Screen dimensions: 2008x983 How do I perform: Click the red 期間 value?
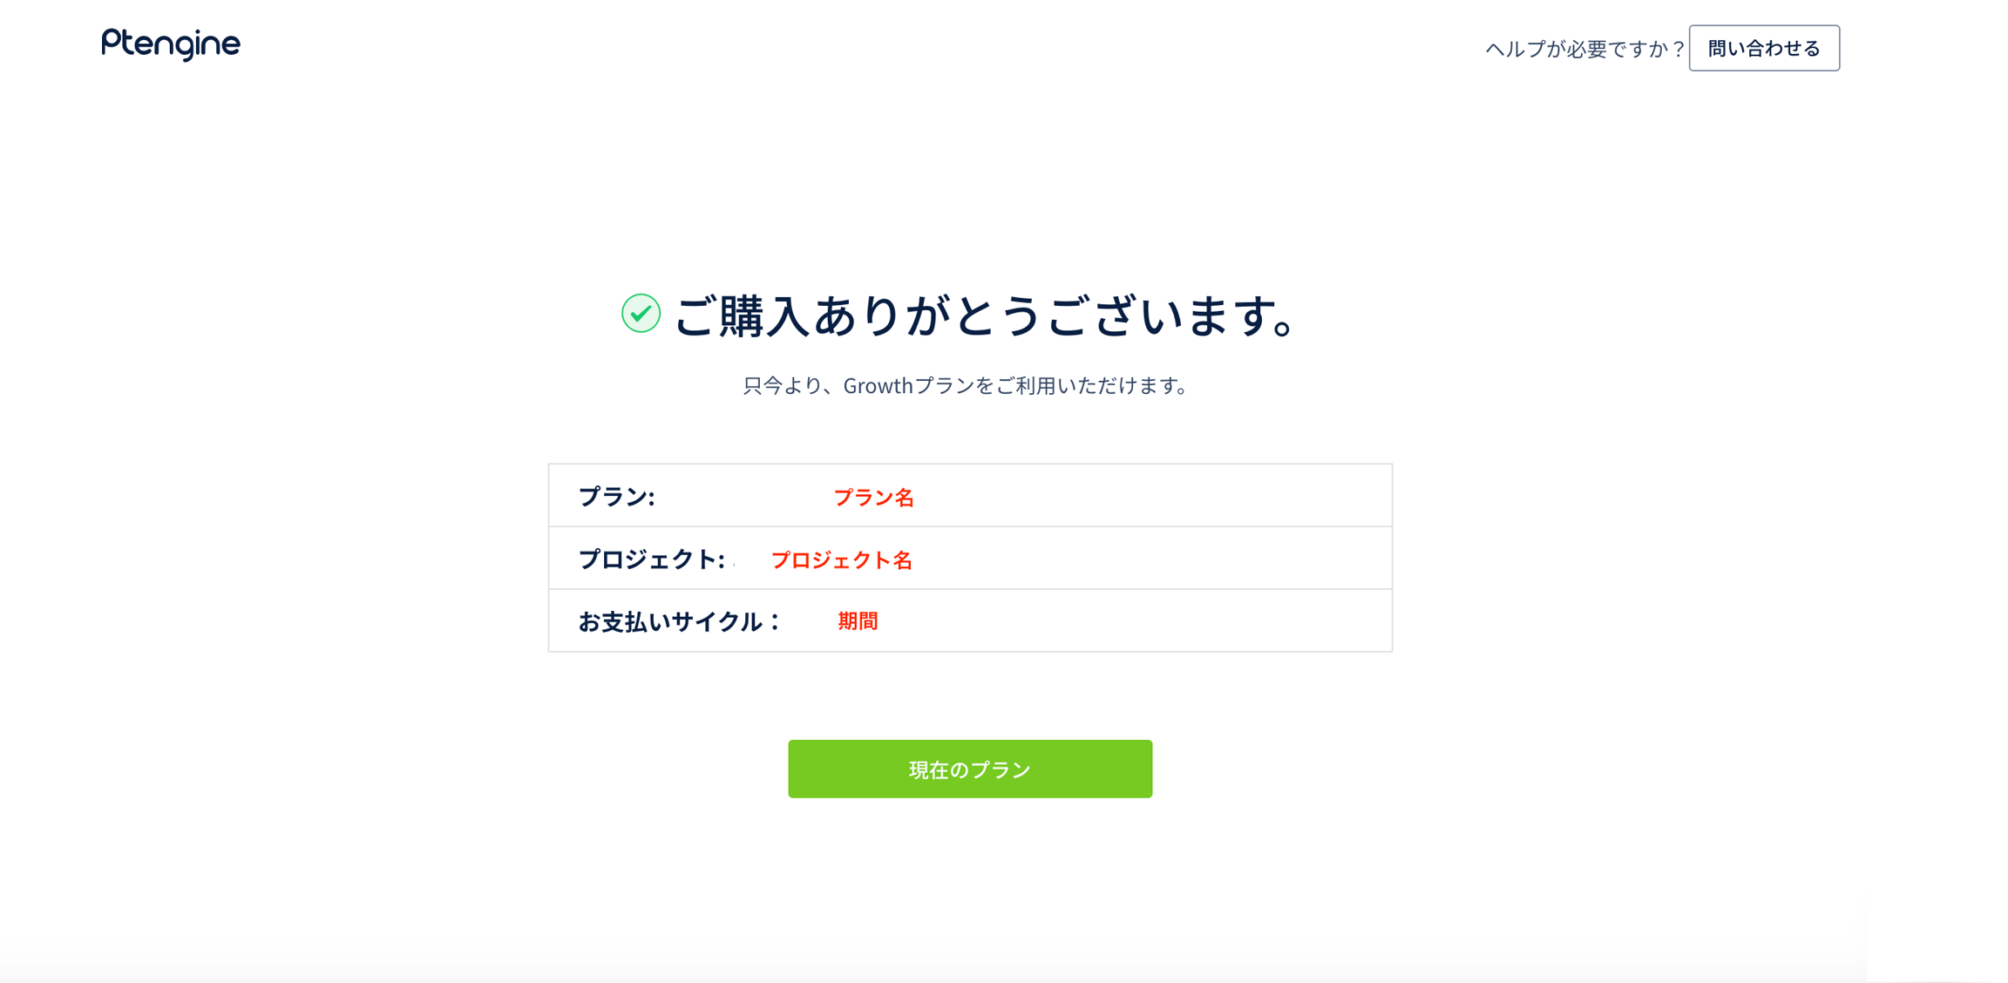point(858,621)
